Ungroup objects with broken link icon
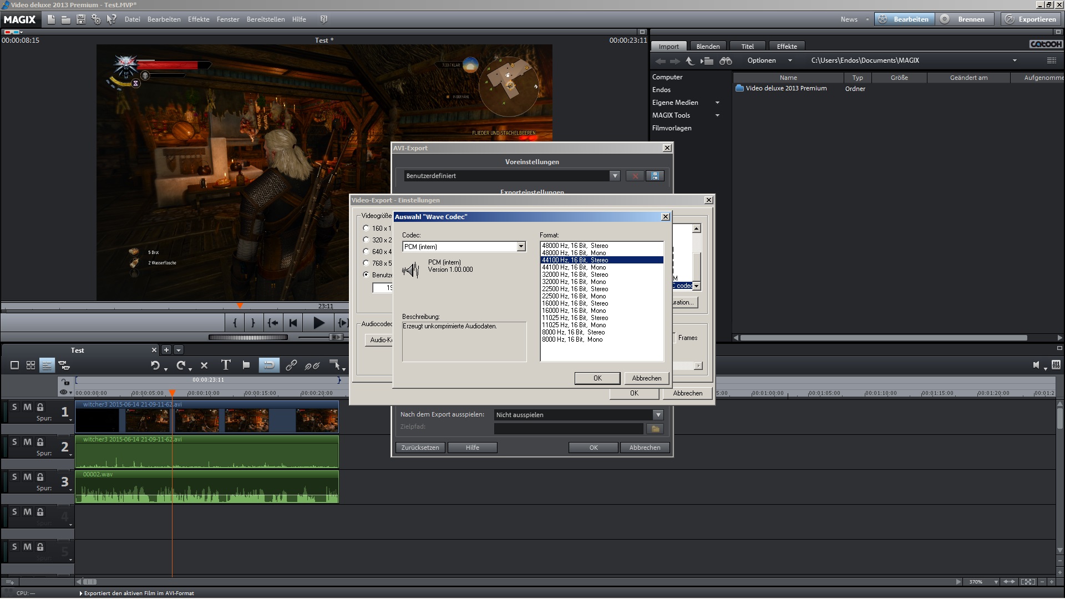 tap(312, 365)
